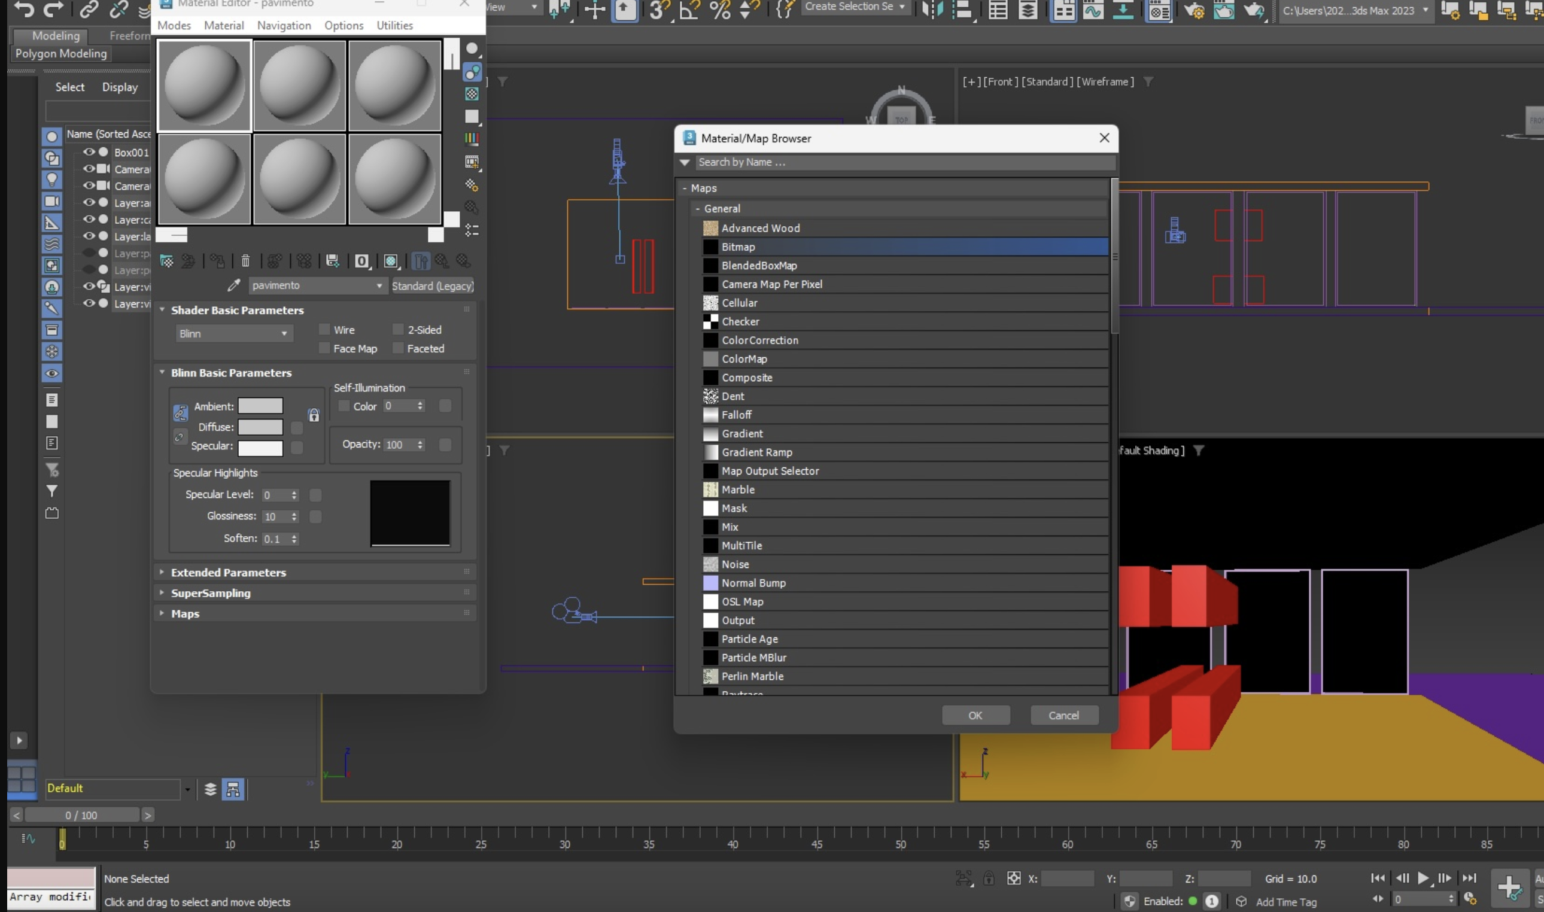Expand the Maps rollout in Material Editor
The height and width of the screenshot is (912, 1544).
click(x=185, y=613)
